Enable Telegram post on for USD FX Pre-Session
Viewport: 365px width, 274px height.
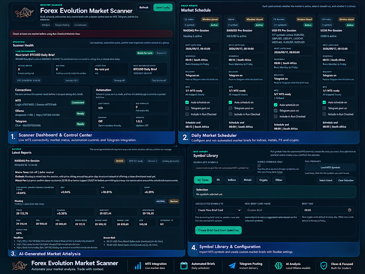(276, 111)
